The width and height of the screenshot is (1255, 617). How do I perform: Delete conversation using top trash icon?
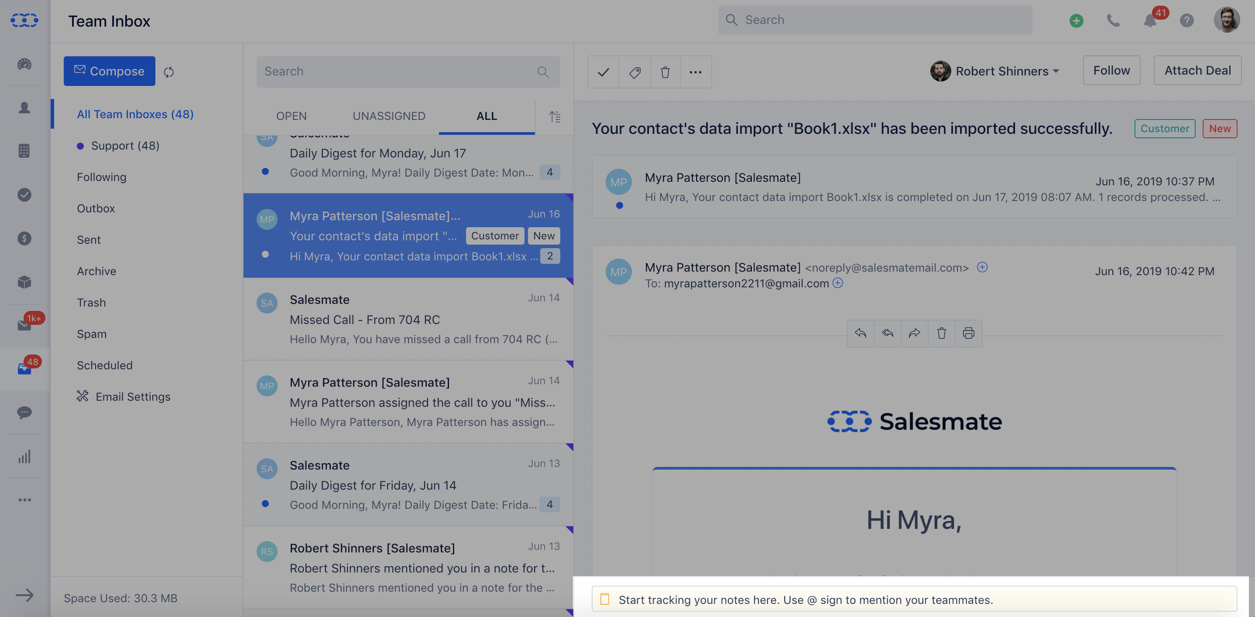click(x=665, y=72)
